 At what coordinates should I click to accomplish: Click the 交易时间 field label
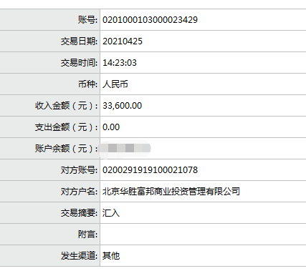tap(79, 63)
